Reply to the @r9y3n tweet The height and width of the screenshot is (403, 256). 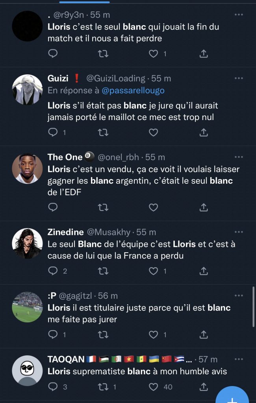(53, 54)
